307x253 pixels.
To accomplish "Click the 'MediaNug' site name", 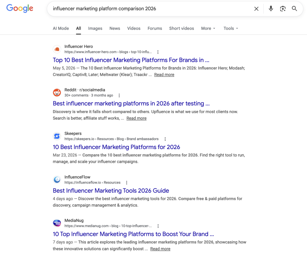I will pos(74,220).
